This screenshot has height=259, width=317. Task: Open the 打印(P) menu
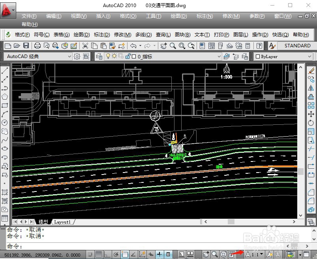click(221, 35)
